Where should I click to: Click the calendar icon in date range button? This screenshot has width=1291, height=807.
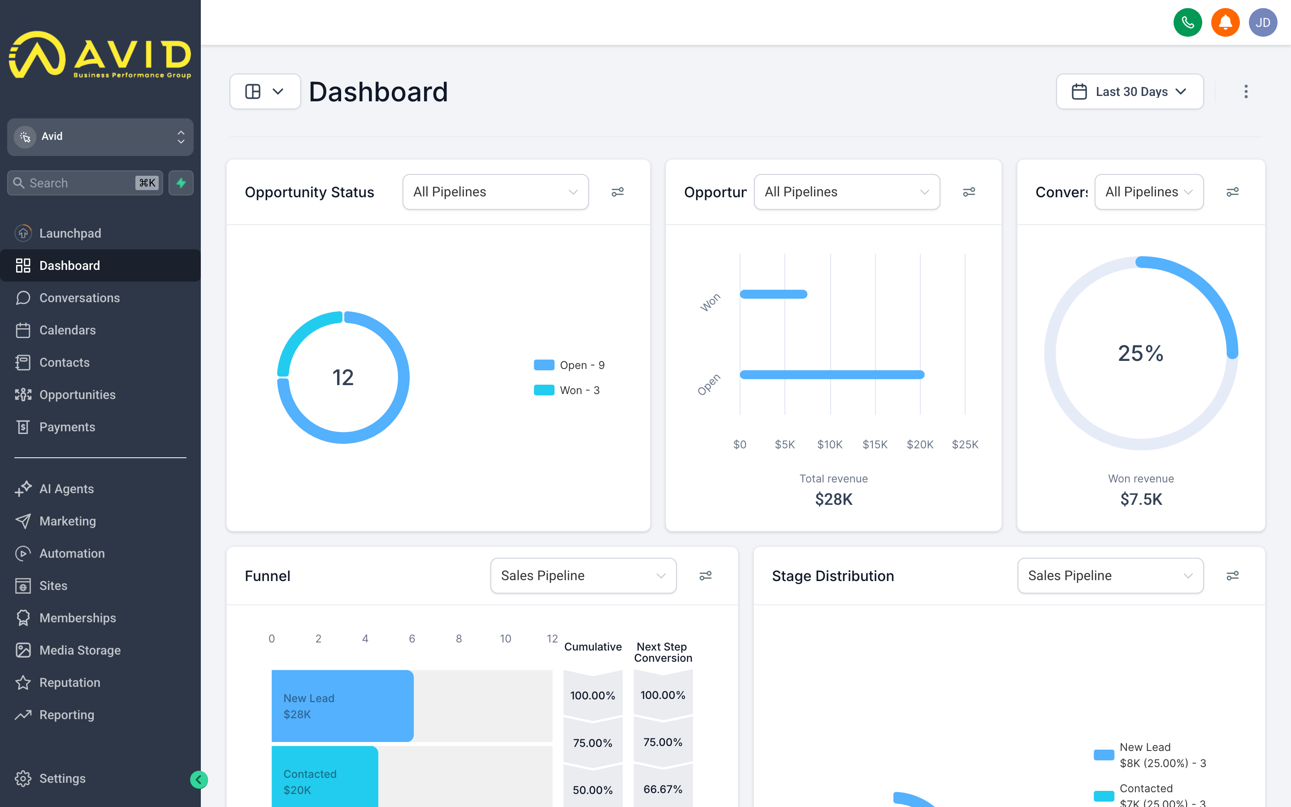(1079, 92)
